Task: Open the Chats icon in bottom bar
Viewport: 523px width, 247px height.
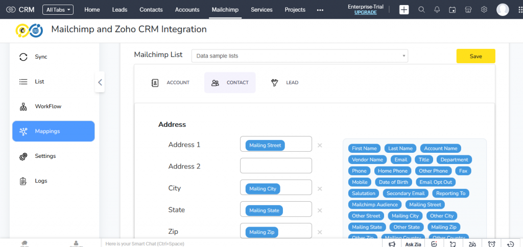Action: pyautogui.click(x=25, y=243)
